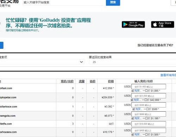
Task: Click the price ¥12,856 cell
Action: click(x=108, y=88)
